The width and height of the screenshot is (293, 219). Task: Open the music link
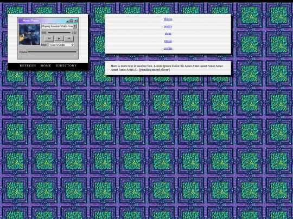(168, 41)
